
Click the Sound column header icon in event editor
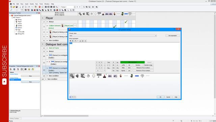coord(84,14)
